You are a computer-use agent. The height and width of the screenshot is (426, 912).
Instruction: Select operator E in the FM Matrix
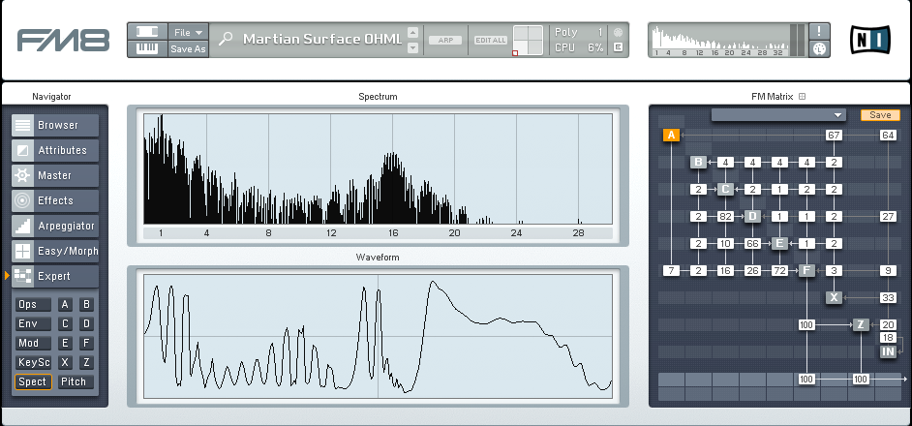tap(779, 243)
